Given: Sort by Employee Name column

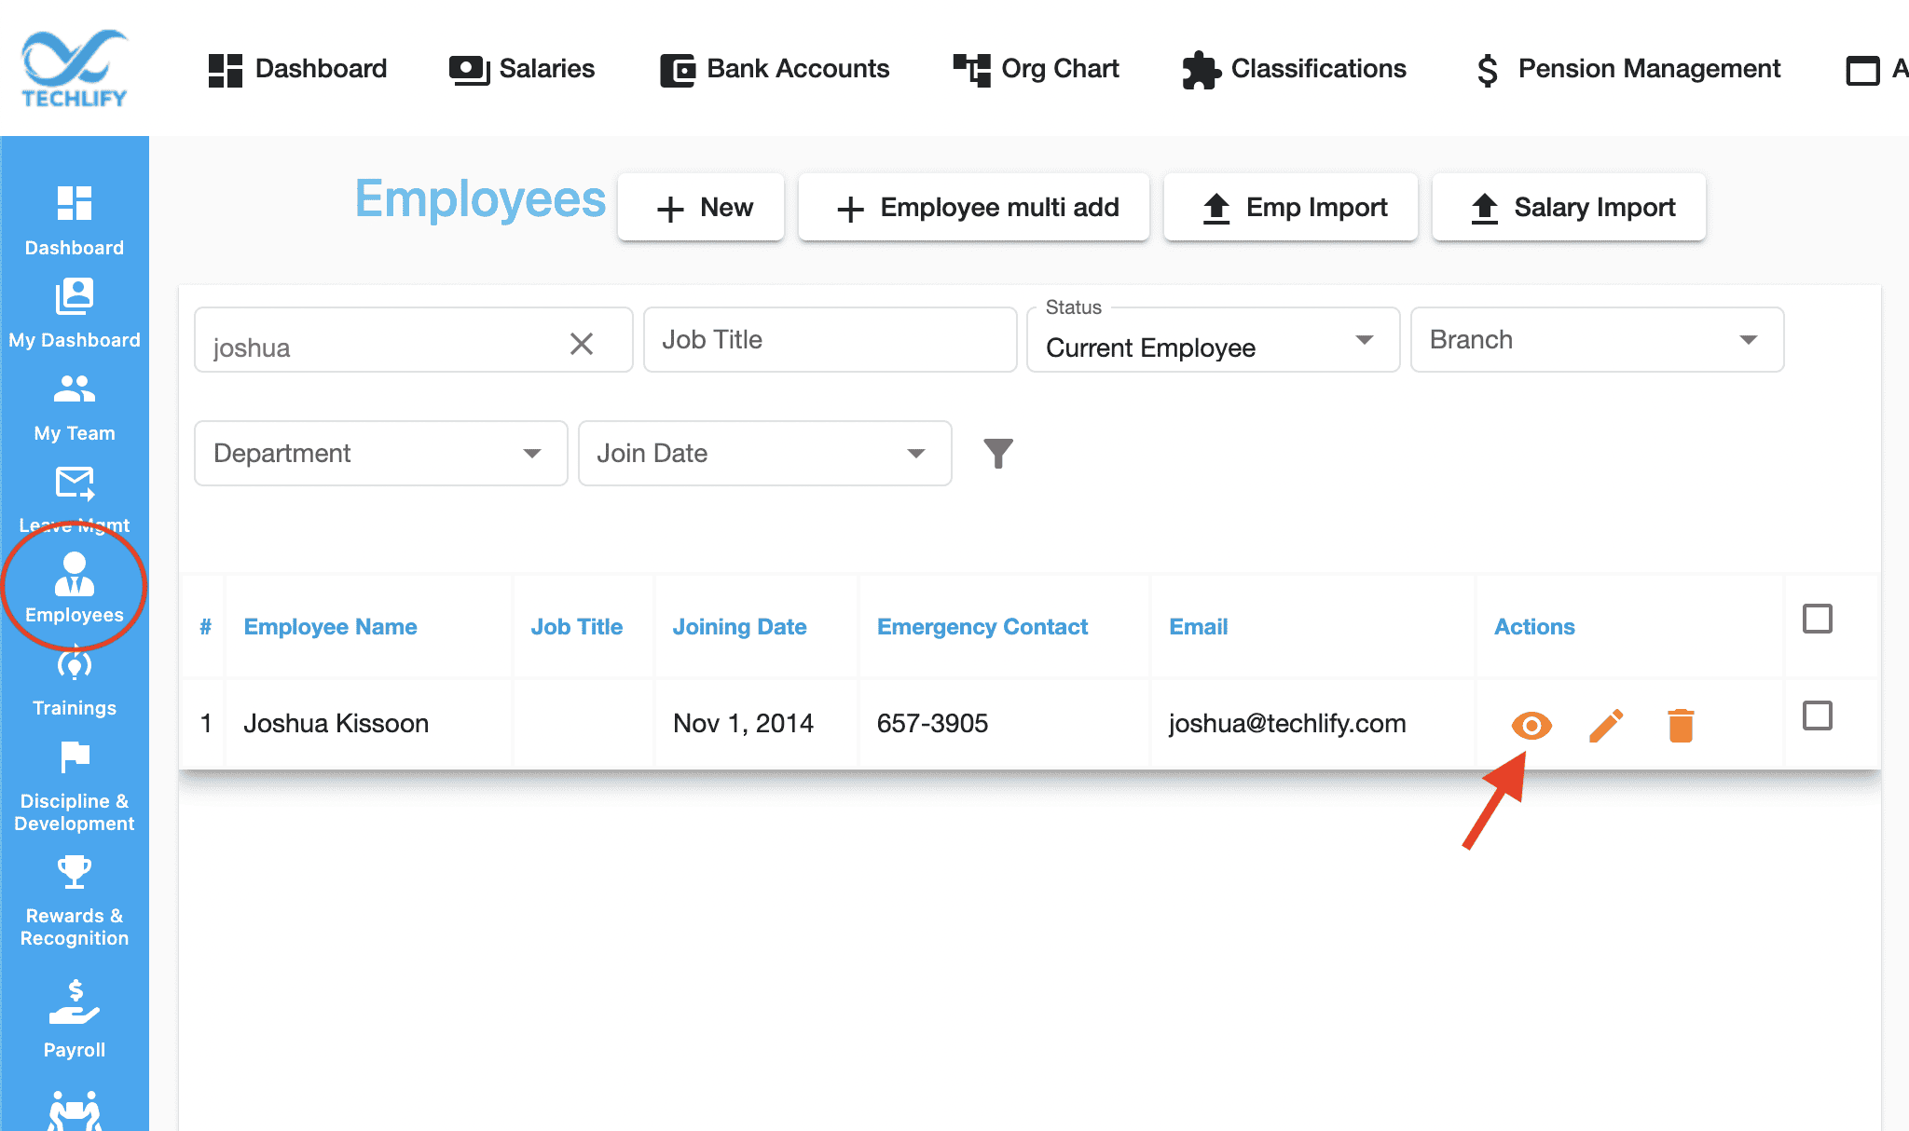Looking at the screenshot, I should pos(330,627).
